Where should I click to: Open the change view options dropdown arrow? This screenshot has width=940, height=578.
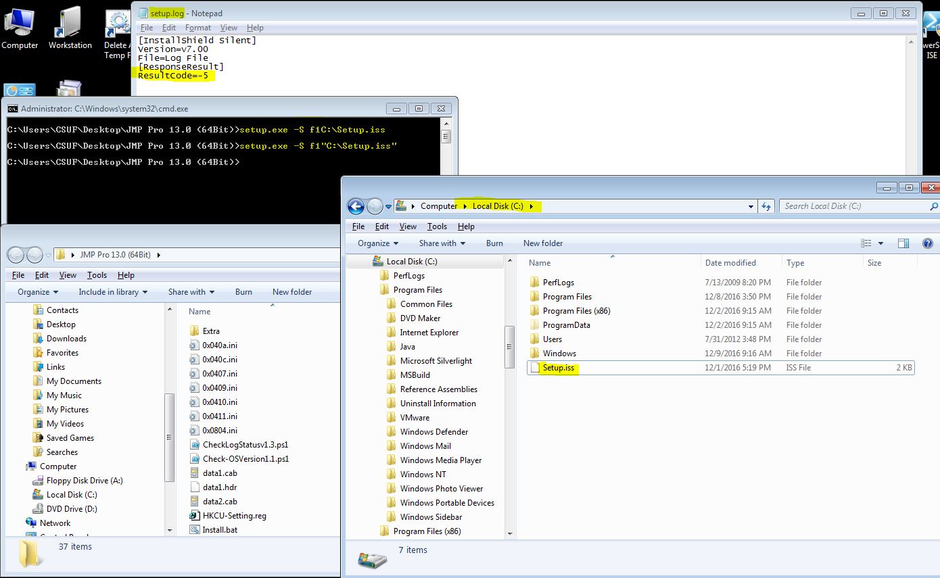(880, 243)
